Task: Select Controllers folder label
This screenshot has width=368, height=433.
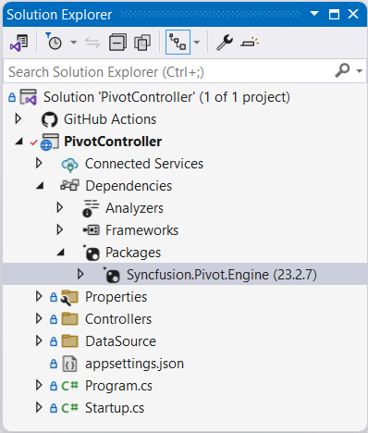Action: click(118, 319)
